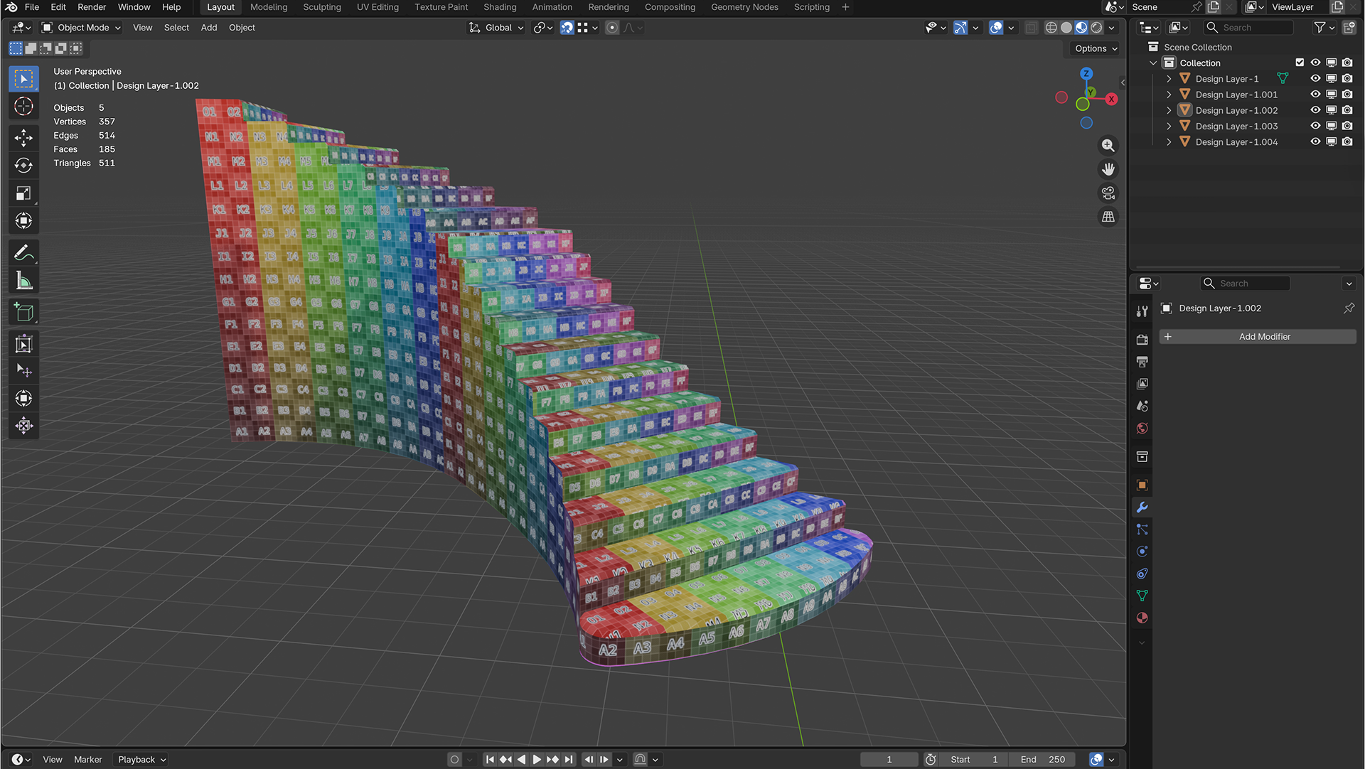Open the Render menu
1365x769 pixels.
tap(92, 7)
